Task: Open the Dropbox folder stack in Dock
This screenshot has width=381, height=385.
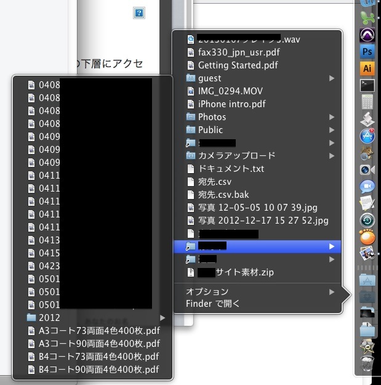Action: tap(367, 297)
